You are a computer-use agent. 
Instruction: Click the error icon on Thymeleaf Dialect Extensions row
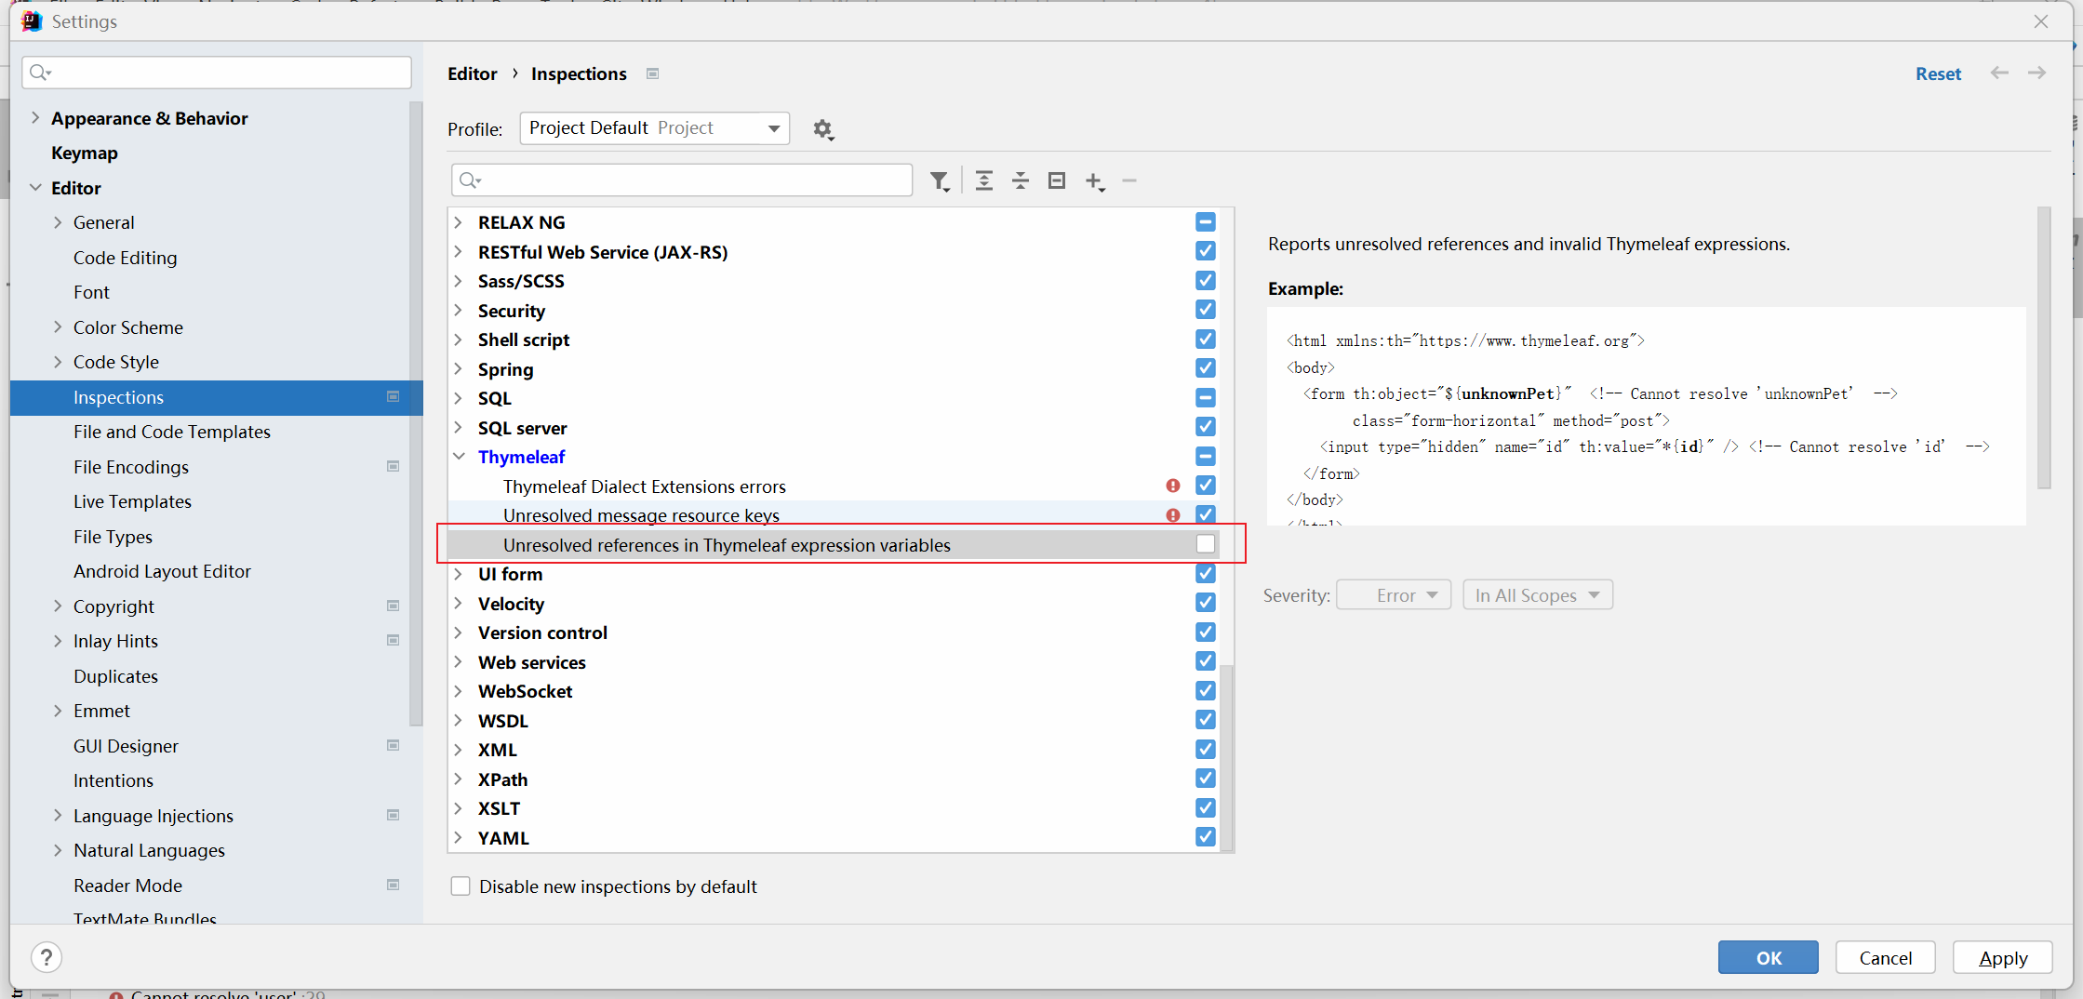(1173, 486)
